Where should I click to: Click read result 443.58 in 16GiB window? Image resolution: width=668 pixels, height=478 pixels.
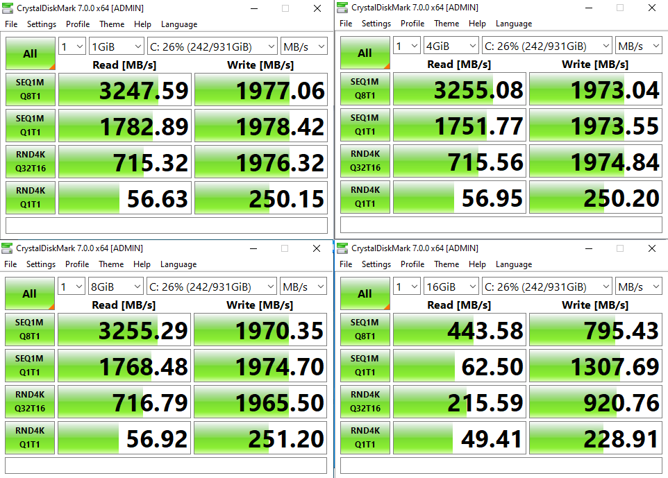[459, 330]
